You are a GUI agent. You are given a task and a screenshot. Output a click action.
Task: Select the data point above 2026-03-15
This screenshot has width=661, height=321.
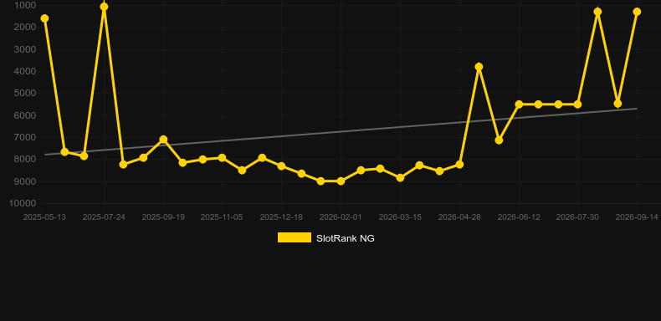(x=400, y=178)
